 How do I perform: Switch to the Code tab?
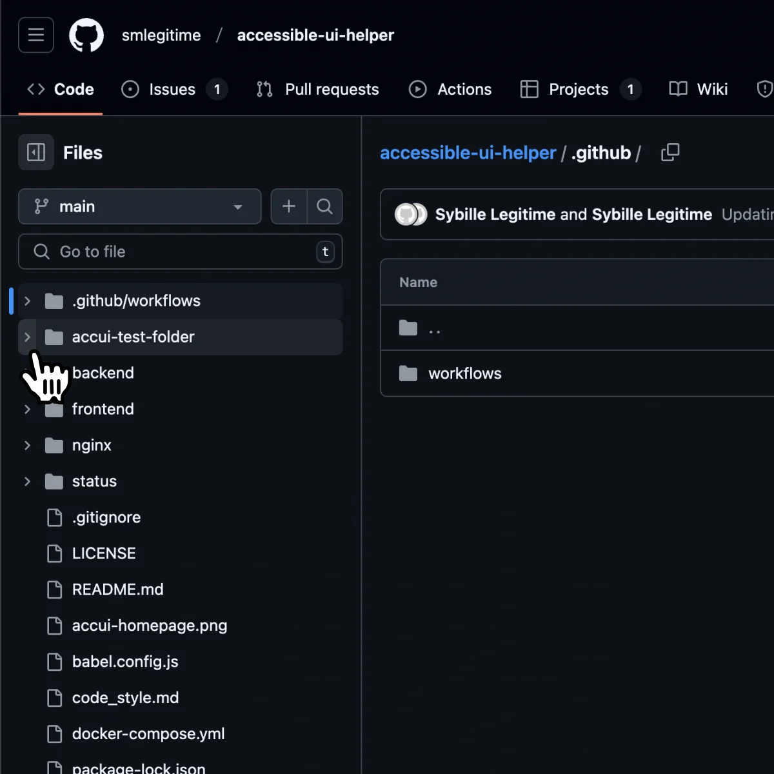point(61,89)
